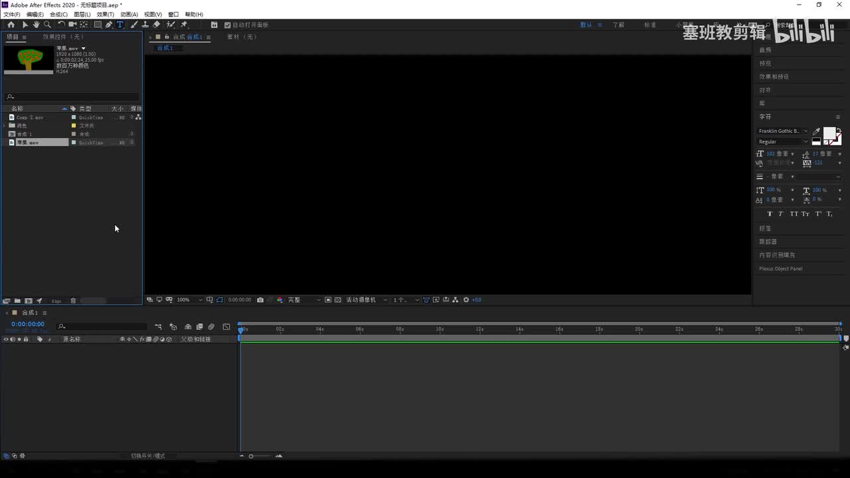Open the font family dropdown Franklin Gothic
The height and width of the screenshot is (478, 850).
(x=784, y=131)
